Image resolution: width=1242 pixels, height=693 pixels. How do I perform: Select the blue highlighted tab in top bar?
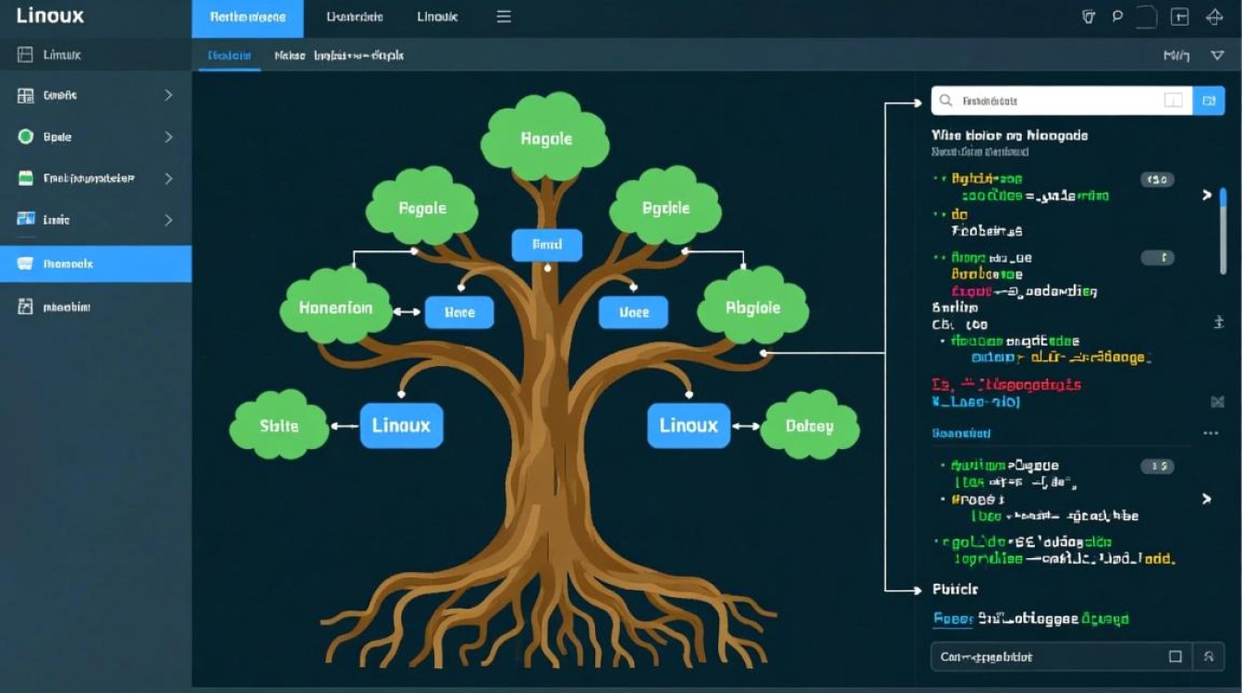248,18
